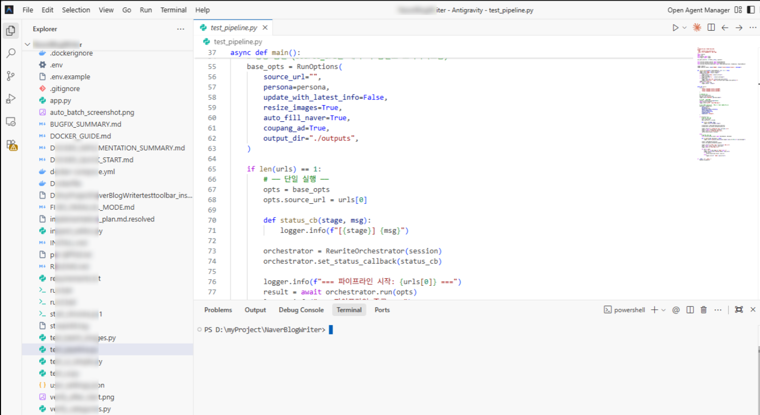Image resolution: width=760 pixels, height=415 pixels.
Task: Click the def status_cb function line
Action: (x=317, y=220)
